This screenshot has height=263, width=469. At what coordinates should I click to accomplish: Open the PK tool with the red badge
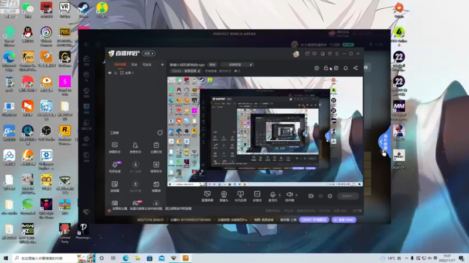(x=136, y=203)
